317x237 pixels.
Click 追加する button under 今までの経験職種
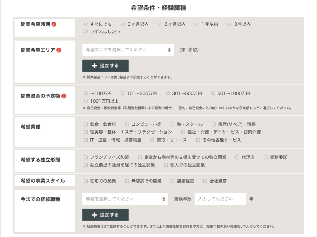[105, 215]
